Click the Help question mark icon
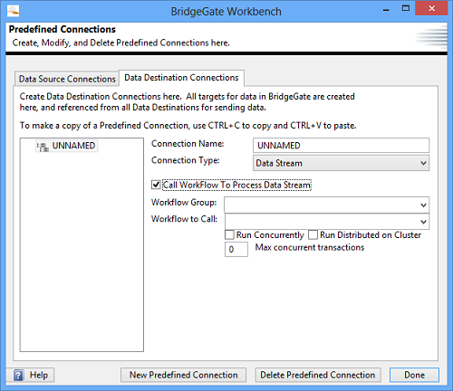This screenshot has width=453, height=391. (18, 376)
